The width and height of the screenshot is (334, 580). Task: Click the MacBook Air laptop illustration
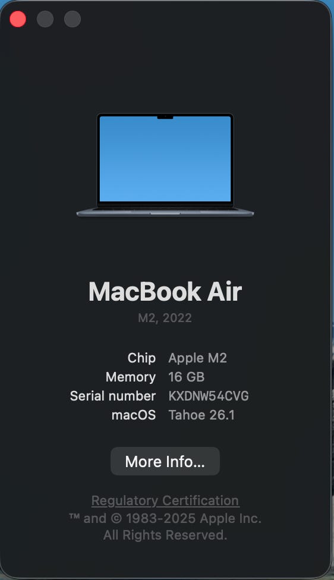(x=165, y=165)
